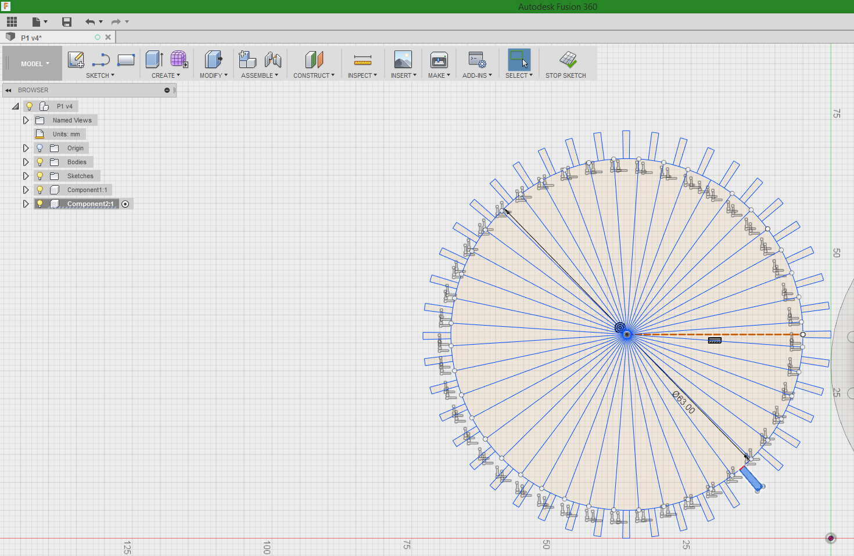Collapse the P1 v4 root node

15,106
